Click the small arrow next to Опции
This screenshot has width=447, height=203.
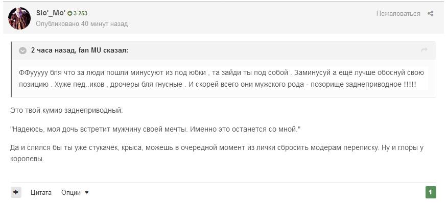pyautogui.click(x=87, y=193)
